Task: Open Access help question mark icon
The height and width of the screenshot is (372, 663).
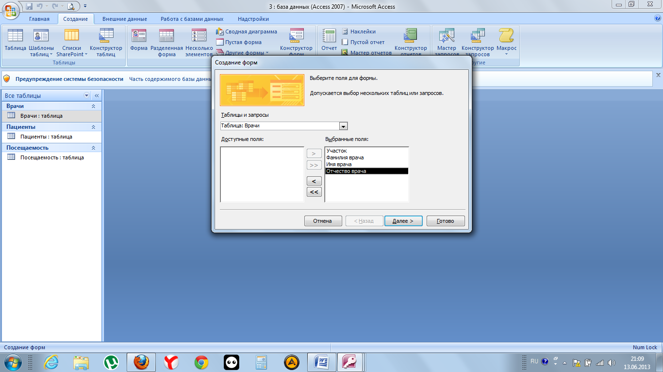Action: pyautogui.click(x=658, y=18)
